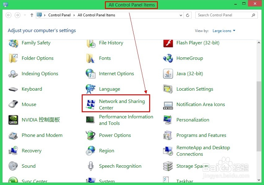Click the scrollbar down arrow
The image size is (264, 185).
(x=259, y=180)
